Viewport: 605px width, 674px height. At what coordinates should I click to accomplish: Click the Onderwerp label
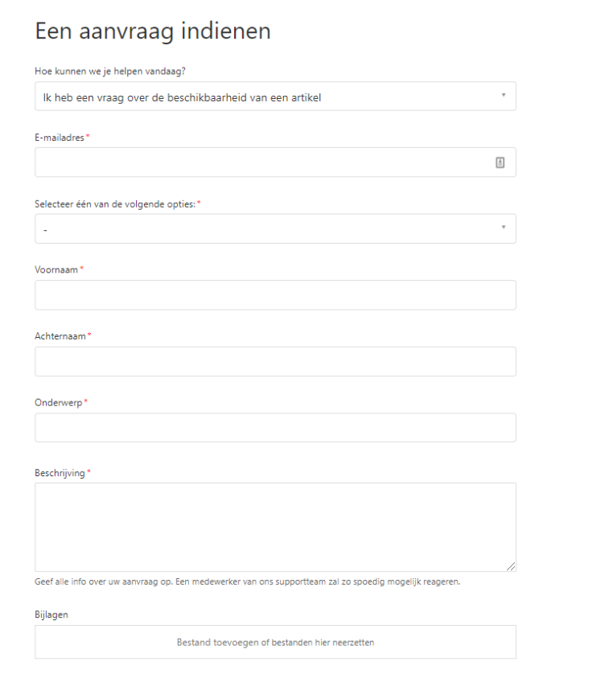59,402
